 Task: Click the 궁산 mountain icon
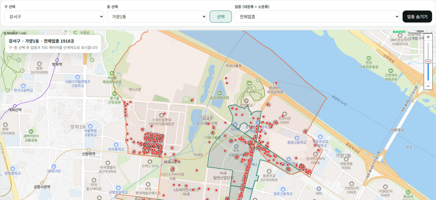[249, 83]
